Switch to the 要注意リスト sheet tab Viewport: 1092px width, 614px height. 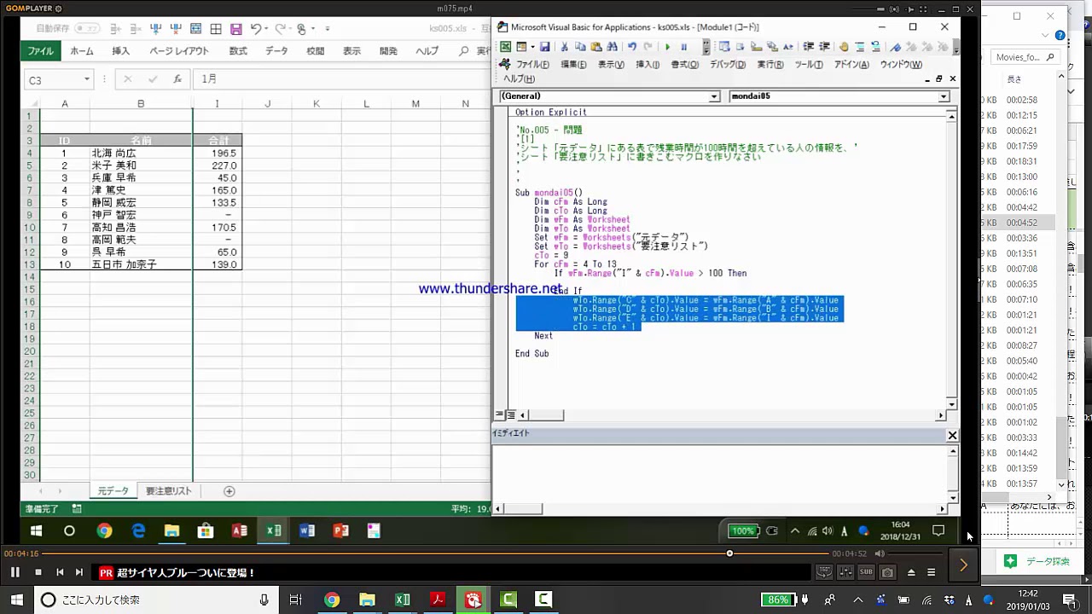pos(168,491)
